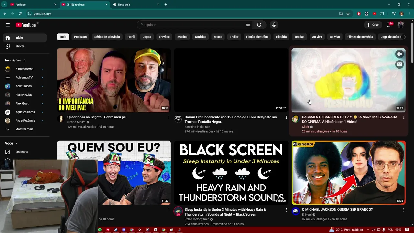This screenshot has width=414, height=233.
Task: Open the A Importância do Meu Pai thumbnail
Action: point(114,80)
